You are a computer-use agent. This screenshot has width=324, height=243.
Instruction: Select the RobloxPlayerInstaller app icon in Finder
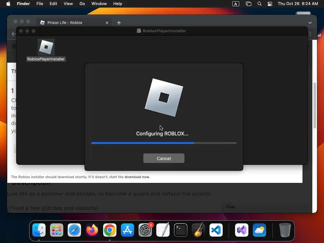(x=46, y=47)
